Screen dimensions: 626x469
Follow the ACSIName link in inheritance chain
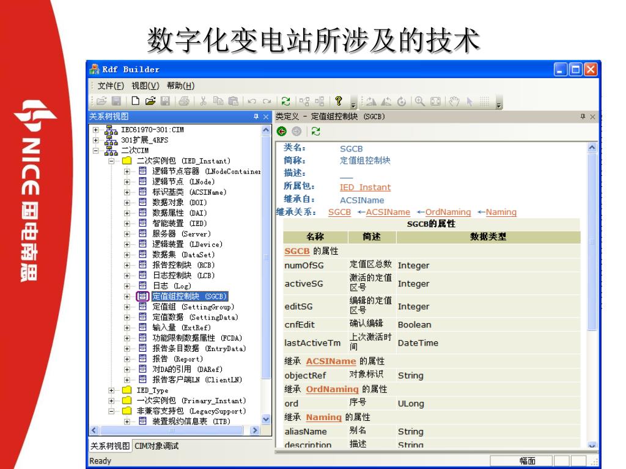tap(388, 212)
